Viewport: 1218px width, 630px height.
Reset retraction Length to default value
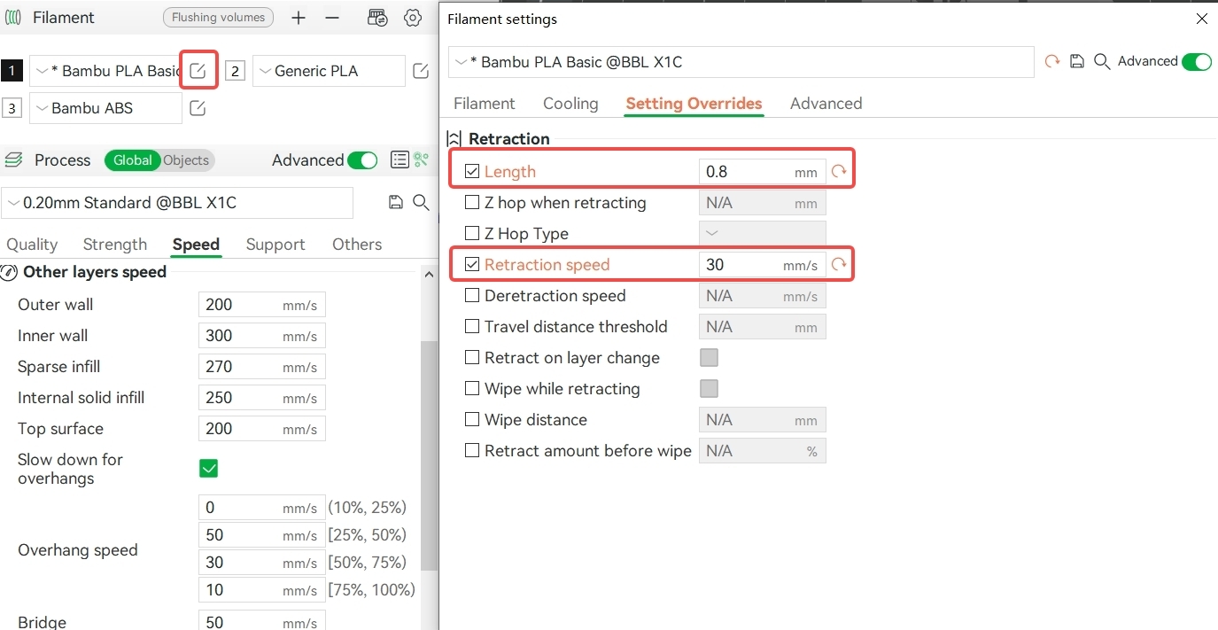click(x=839, y=172)
